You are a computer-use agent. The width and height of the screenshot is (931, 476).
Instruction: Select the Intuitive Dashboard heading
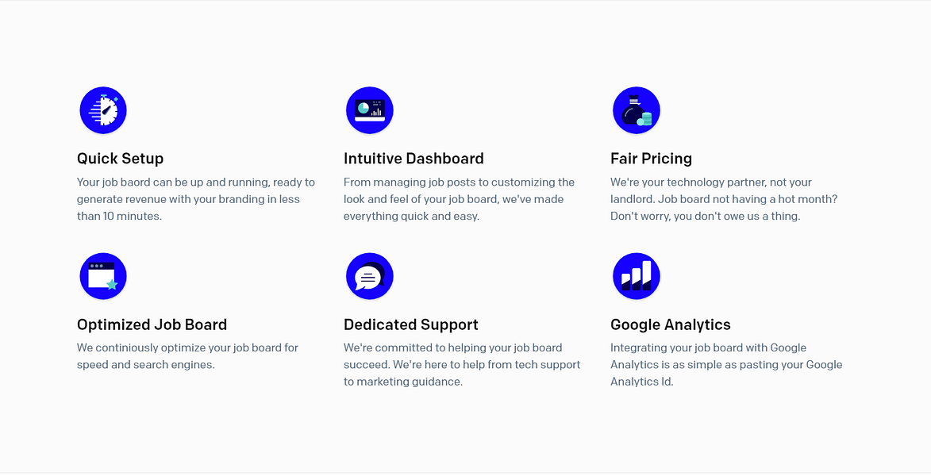pyautogui.click(x=414, y=159)
